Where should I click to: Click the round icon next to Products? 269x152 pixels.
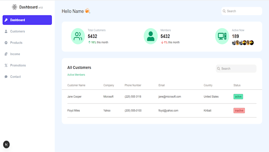6,43
